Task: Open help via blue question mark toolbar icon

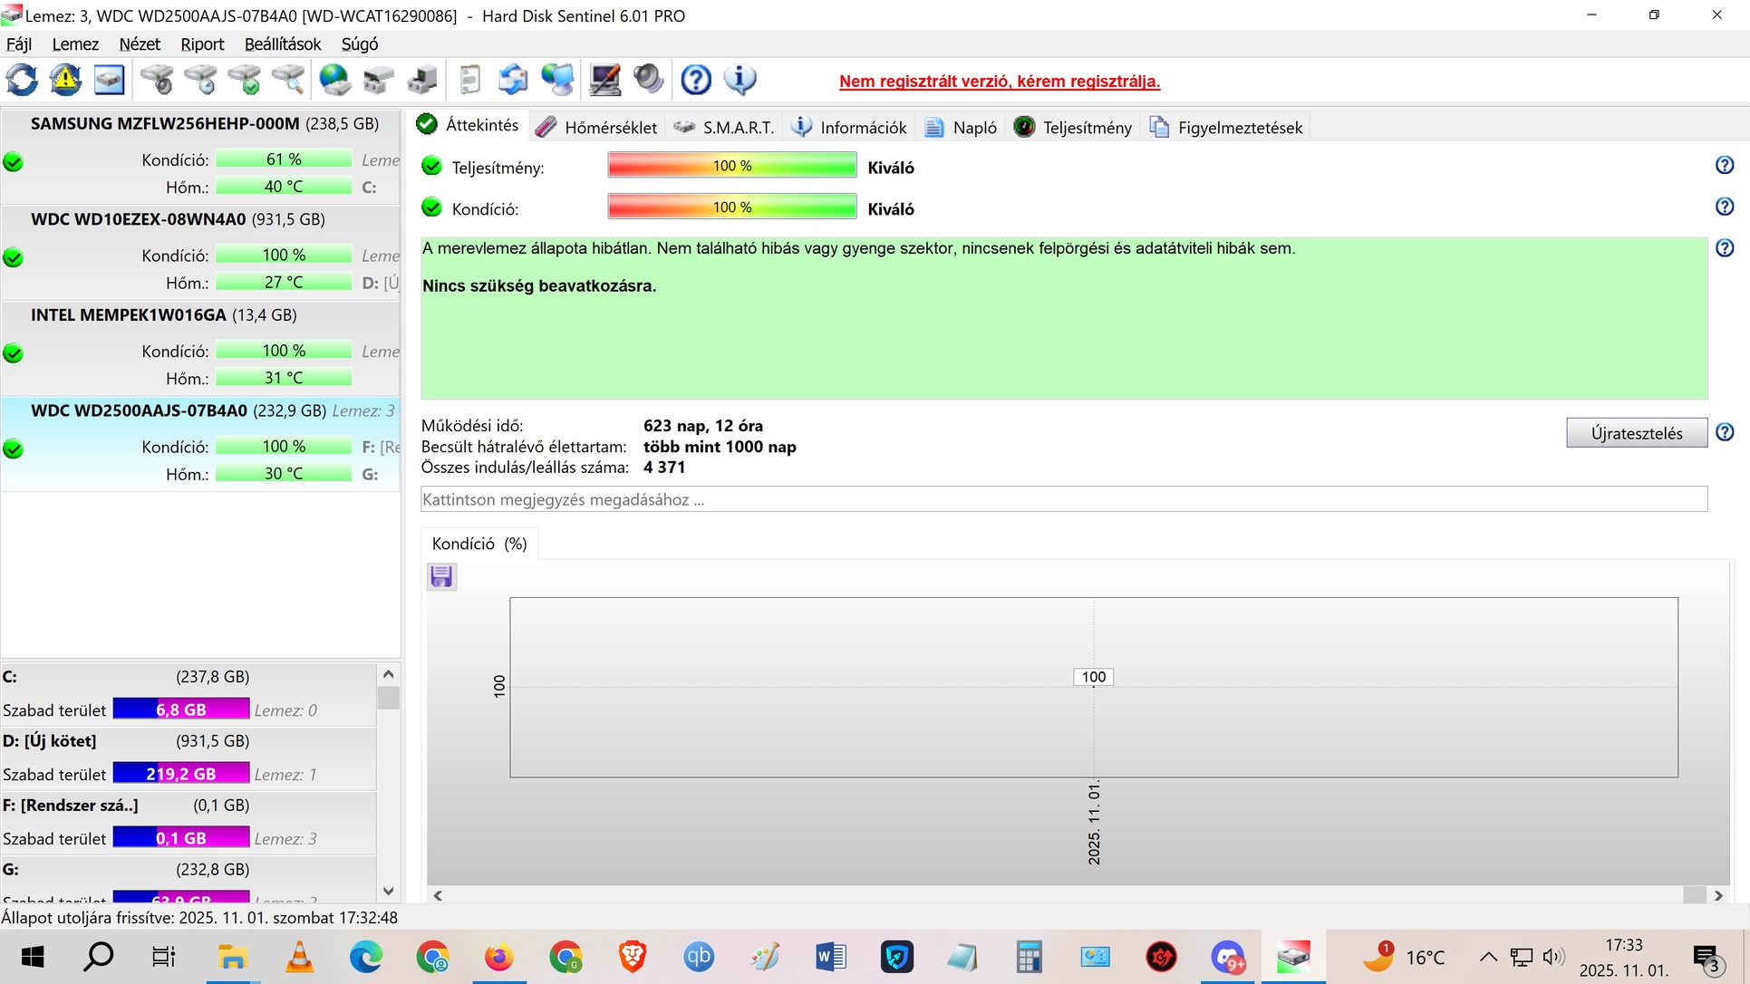Action: (696, 80)
